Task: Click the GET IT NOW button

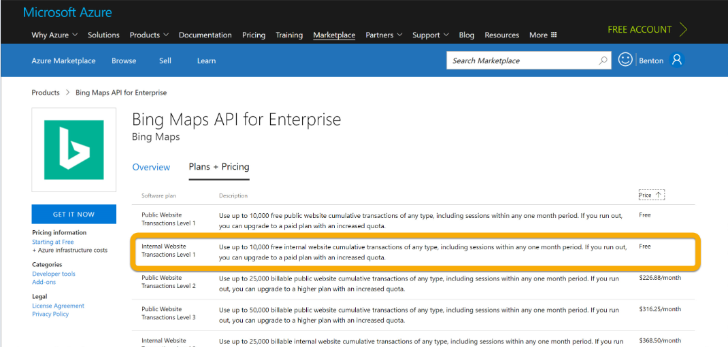Action: click(x=74, y=215)
